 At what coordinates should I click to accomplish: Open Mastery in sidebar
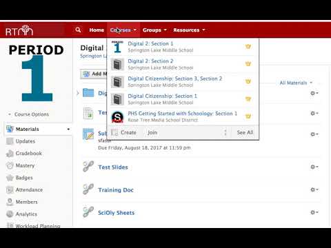25,165
